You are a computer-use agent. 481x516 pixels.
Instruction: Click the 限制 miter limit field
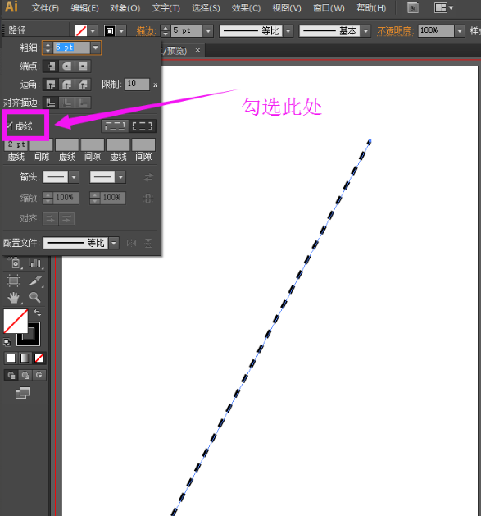pos(137,84)
